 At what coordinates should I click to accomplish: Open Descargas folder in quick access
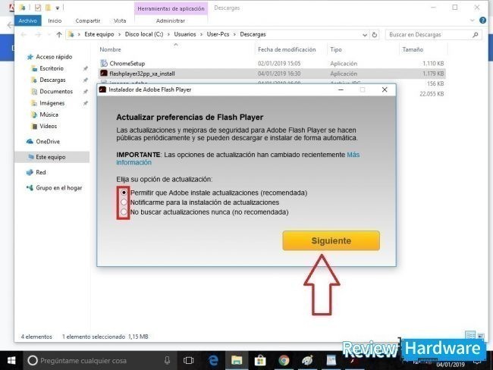click(x=52, y=80)
